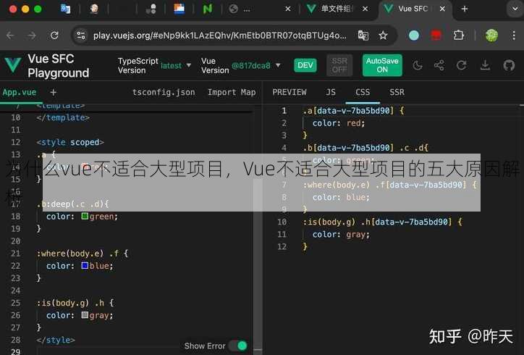Click the Vue logo in header
The image size is (524, 355).
(13, 65)
